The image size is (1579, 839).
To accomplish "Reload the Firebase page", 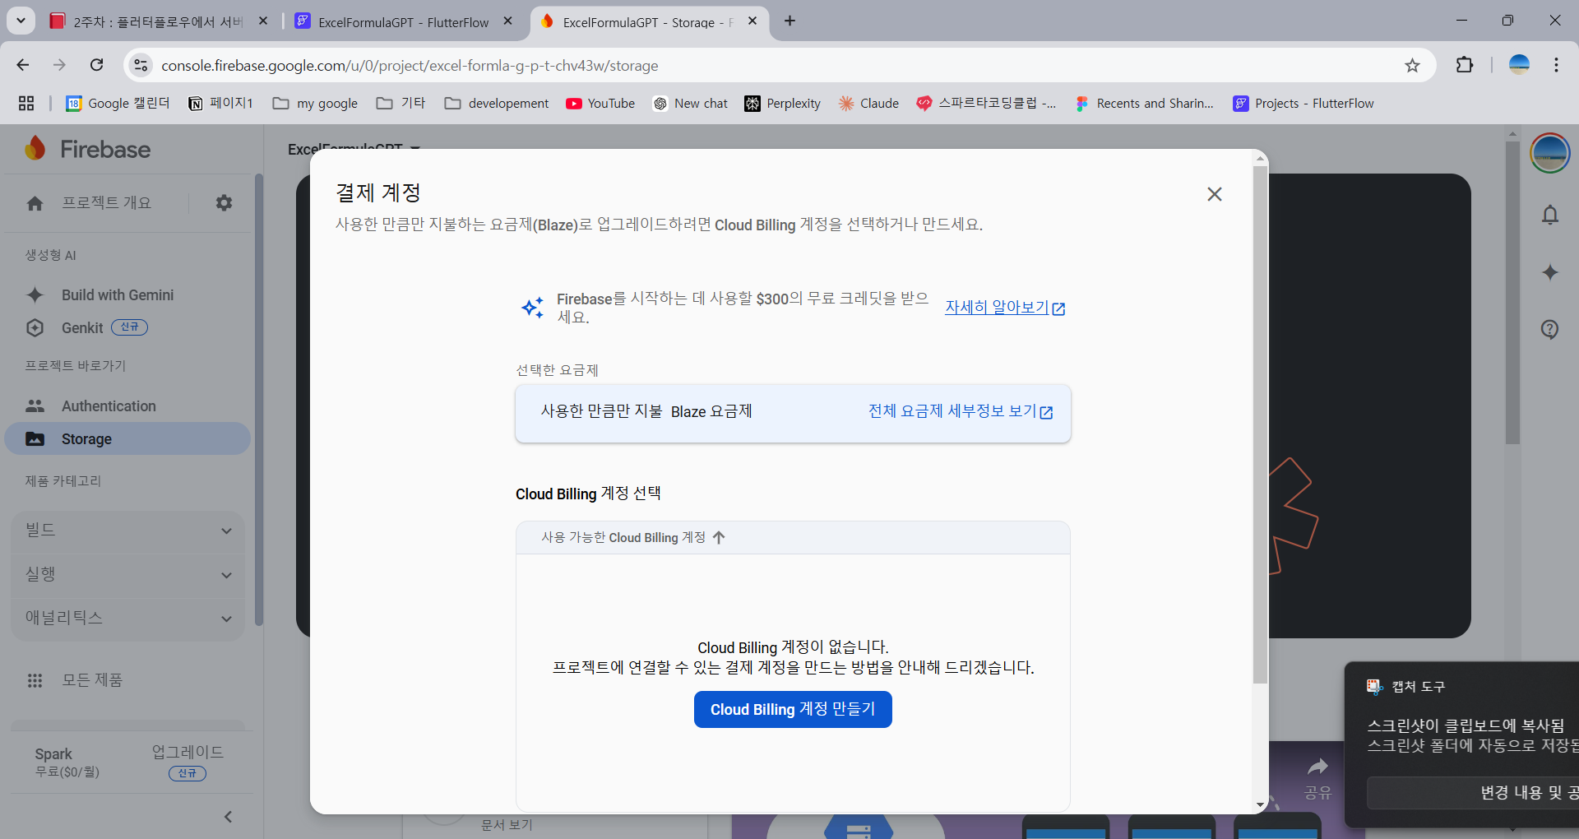I will click(96, 65).
